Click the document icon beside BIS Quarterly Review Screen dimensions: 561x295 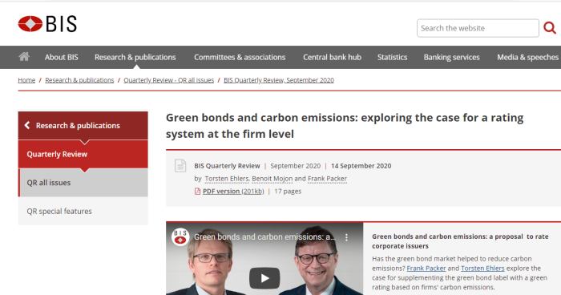click(x=180, y=166)
